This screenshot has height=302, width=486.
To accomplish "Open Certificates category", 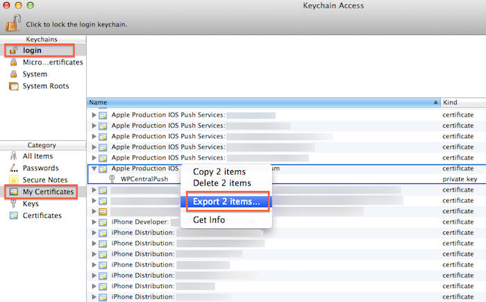I will (43, 215).
